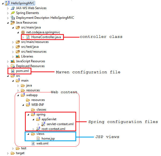Click the JavaScript Resources icon
The width and height of the screenshot is (161, 156).
(13, 61)
